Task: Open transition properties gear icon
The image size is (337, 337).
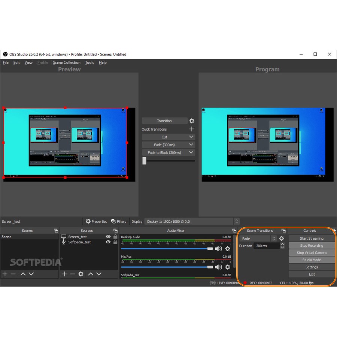Action: 192,121
